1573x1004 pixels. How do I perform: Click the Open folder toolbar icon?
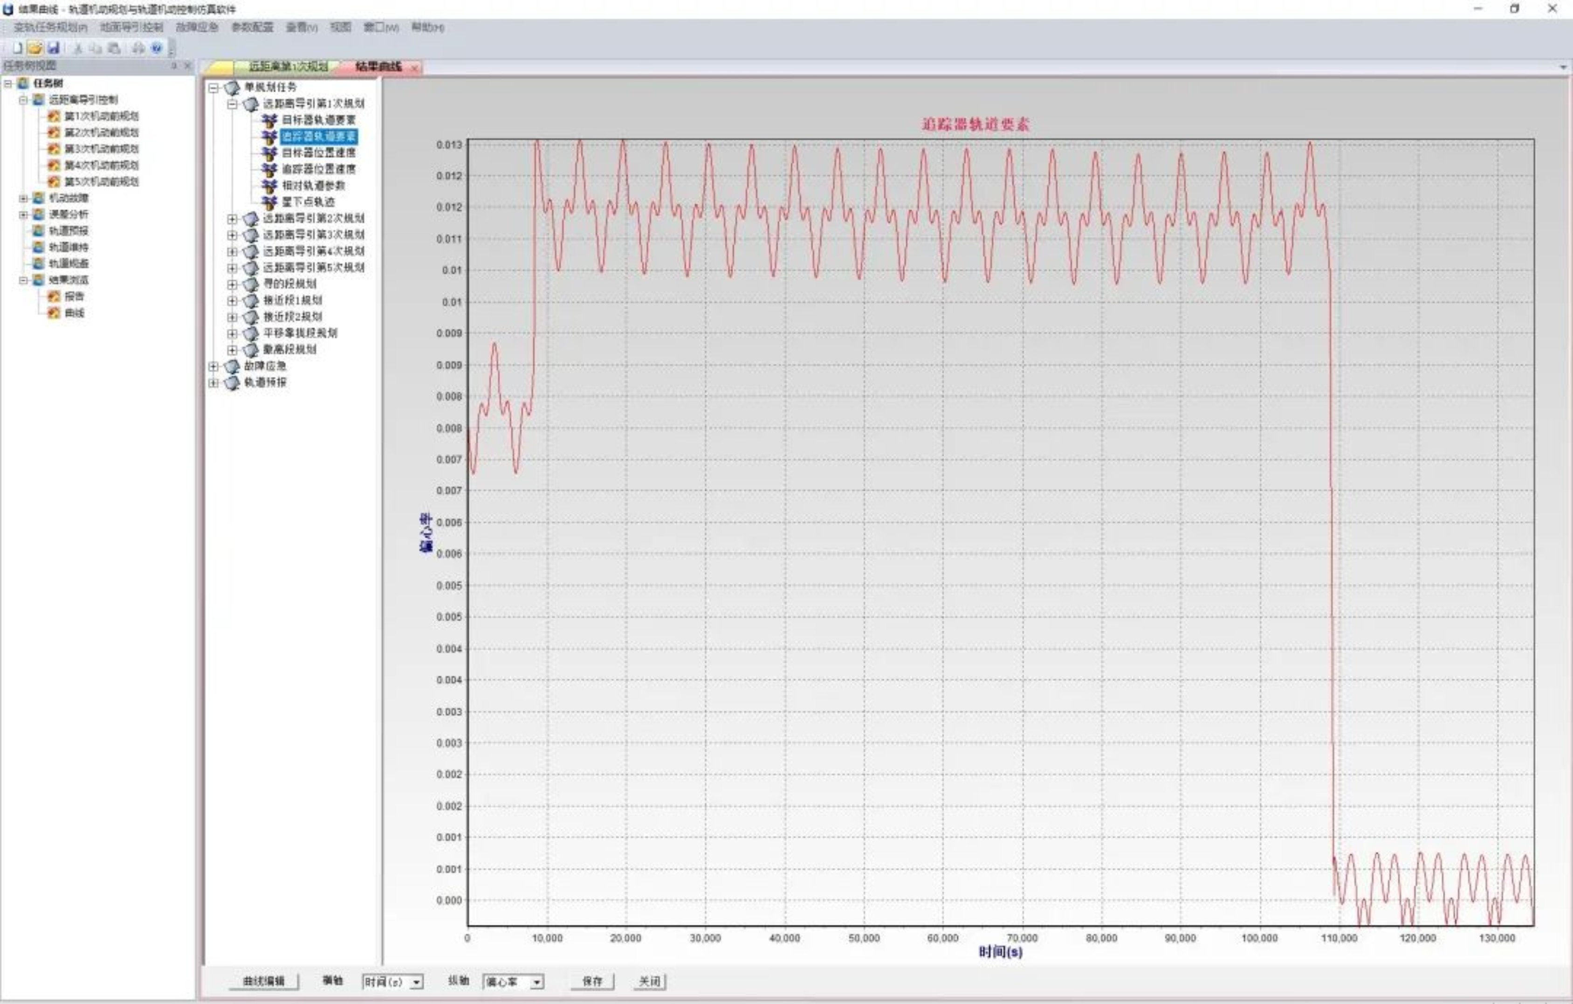[35, 48]
